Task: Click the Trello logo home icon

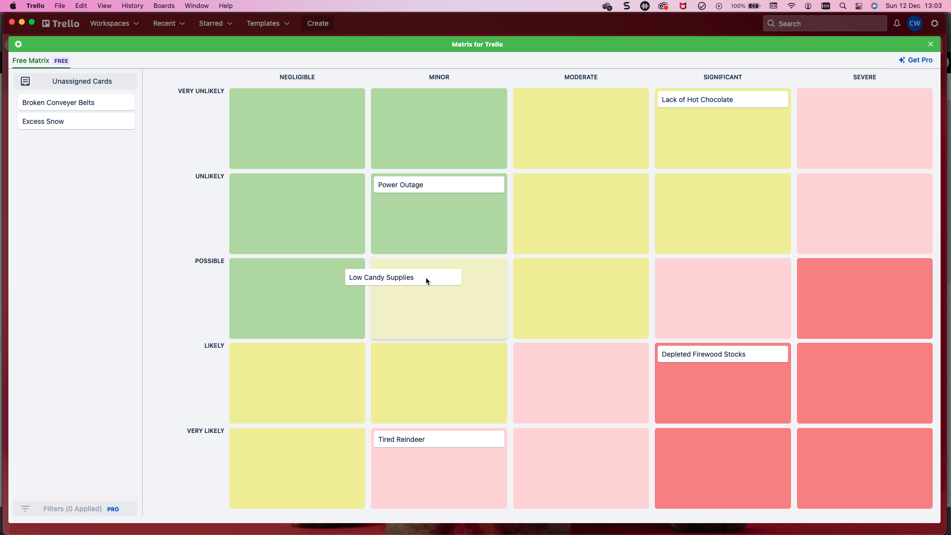Action: [61, 23]
